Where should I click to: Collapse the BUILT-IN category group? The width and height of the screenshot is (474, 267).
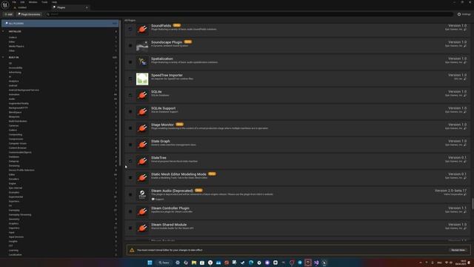[x=3, y=57]
